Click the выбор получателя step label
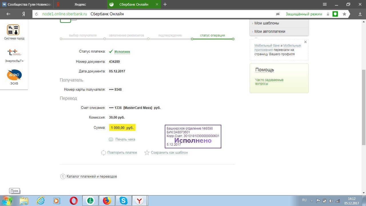This screenshot has width=366, height=206. tap(83, 35)
